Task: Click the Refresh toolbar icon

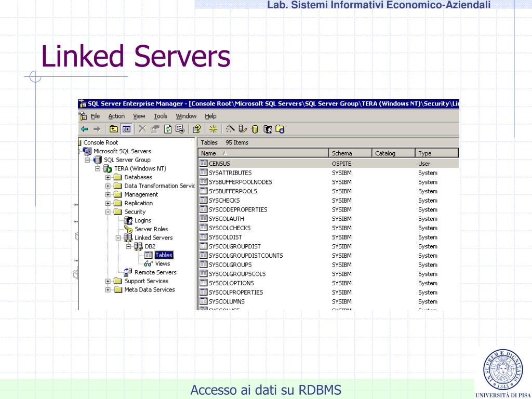Action: pos(168,129)
